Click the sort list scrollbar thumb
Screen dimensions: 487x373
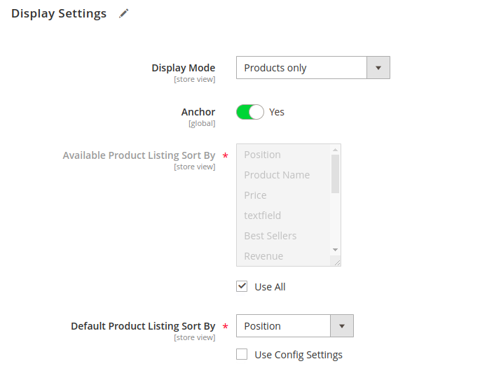335,174
